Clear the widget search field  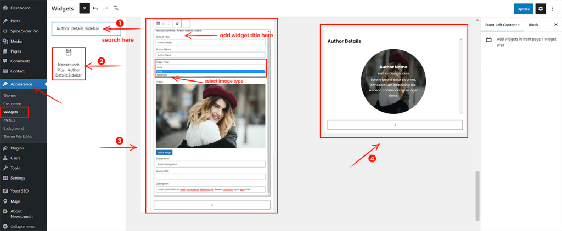[x=110, y=28]
